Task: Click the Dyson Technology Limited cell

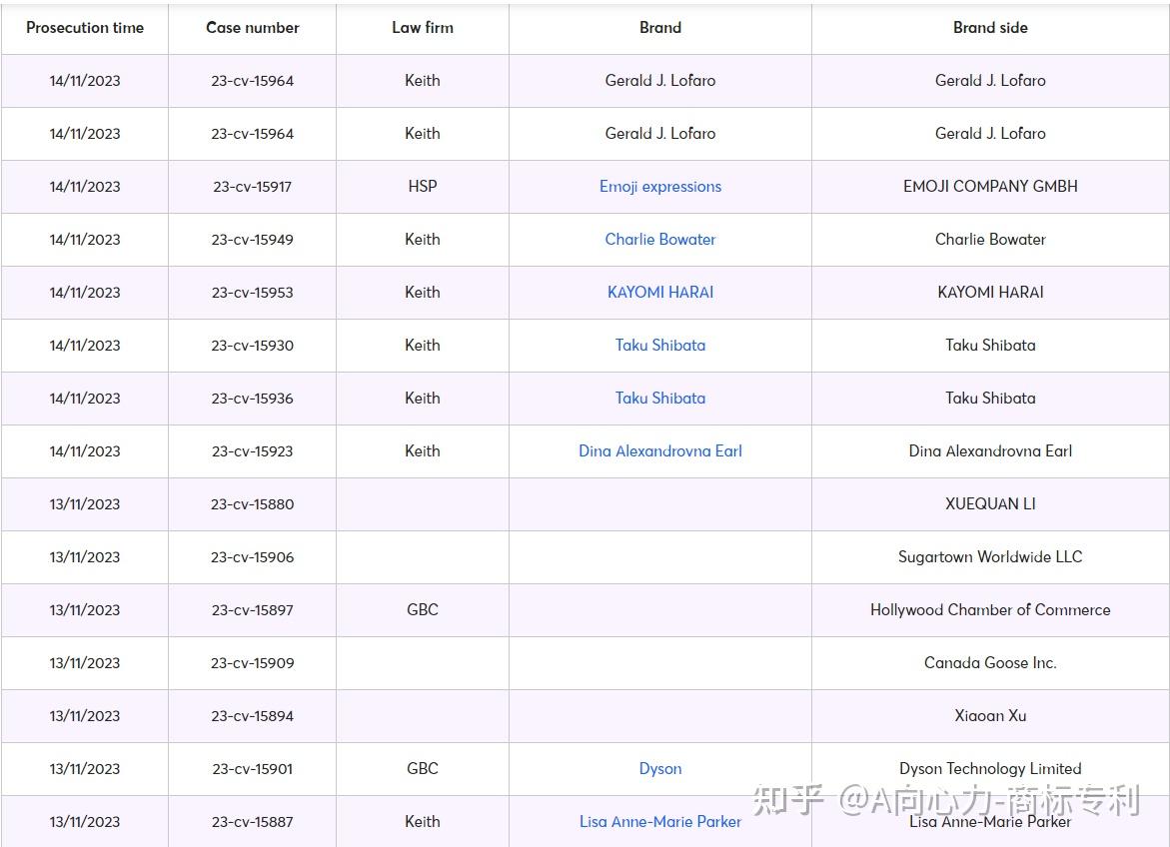Action: pyautogui.click(x=990, y=769)
